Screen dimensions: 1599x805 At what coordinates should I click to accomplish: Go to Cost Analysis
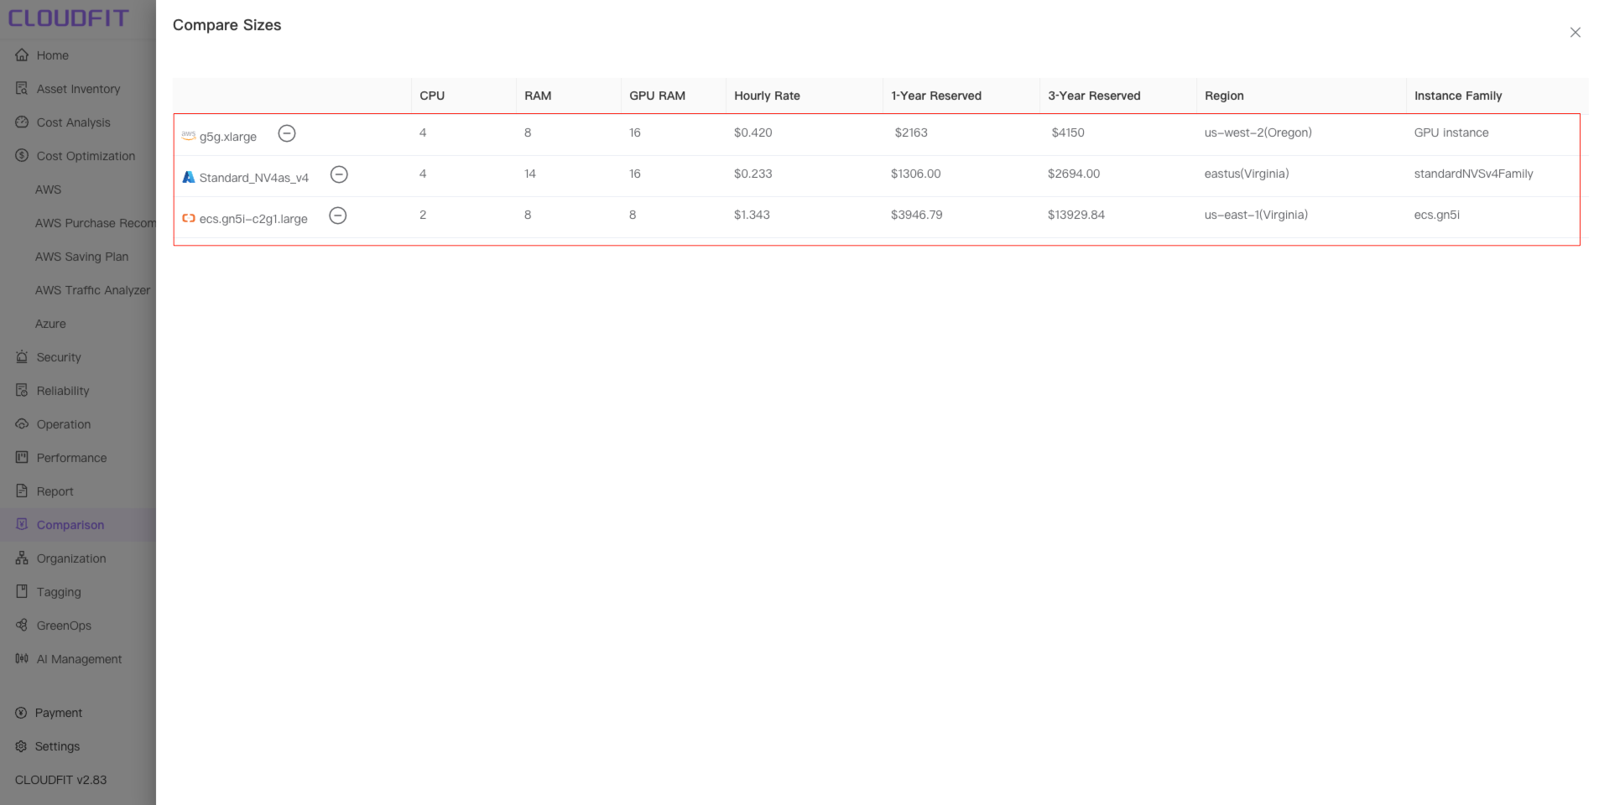pyautogui.click(x=74, y=122)
